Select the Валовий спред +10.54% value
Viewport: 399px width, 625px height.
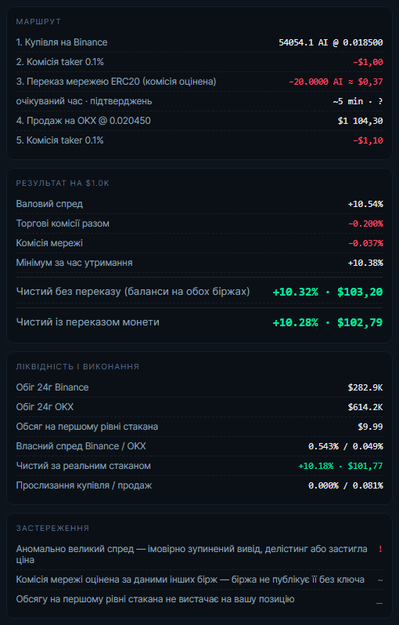pos(365,204)
